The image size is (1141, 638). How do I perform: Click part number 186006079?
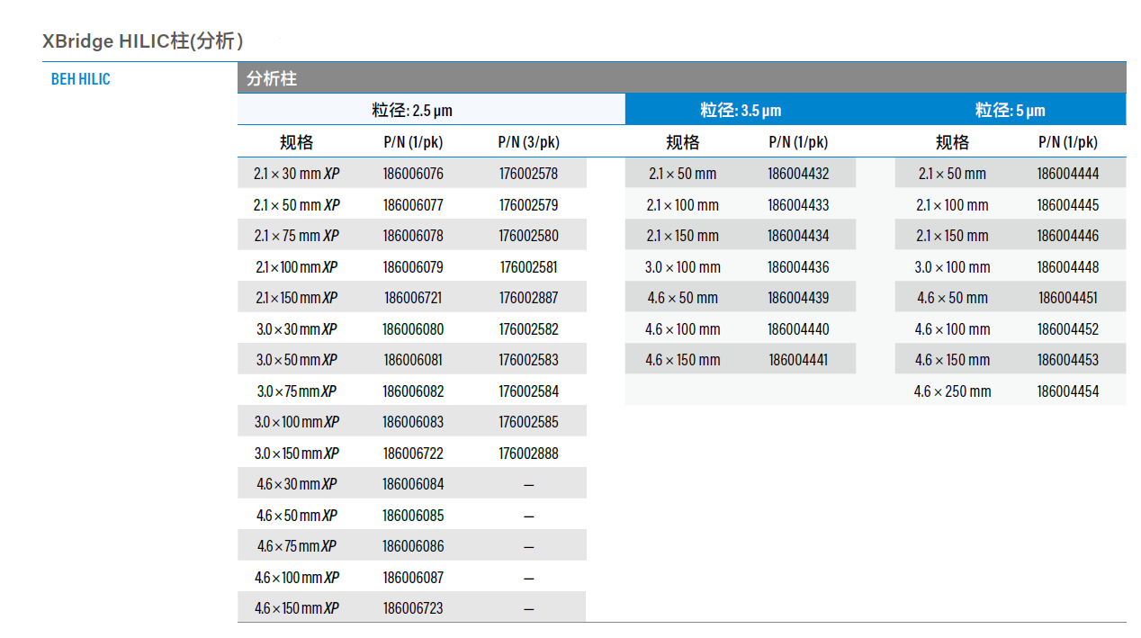(x=413, y=267)
